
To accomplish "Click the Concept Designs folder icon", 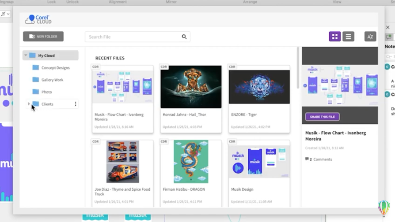I will [x=36, y=67].
